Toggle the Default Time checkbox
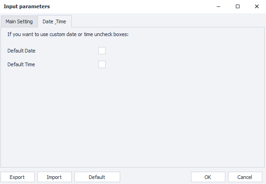This screenshot has height=184, width=266. [x=102, y=64]
